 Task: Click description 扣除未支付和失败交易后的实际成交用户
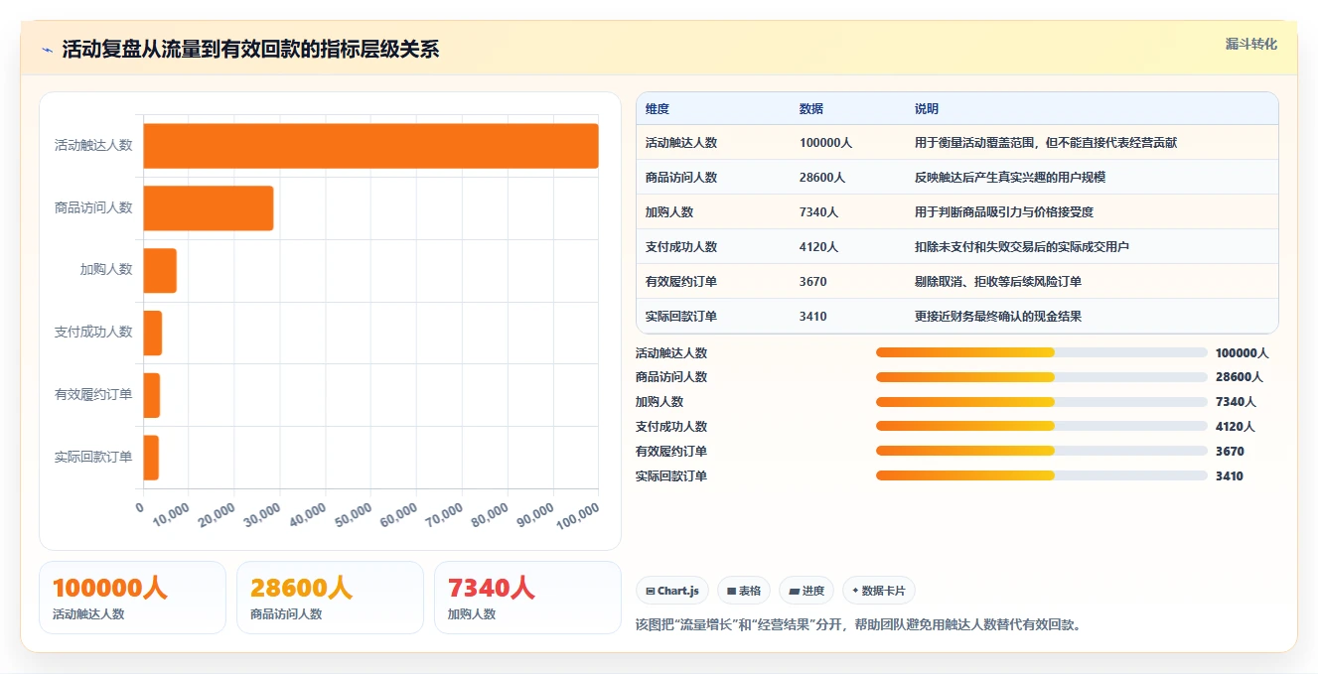tap(1022, 247)
